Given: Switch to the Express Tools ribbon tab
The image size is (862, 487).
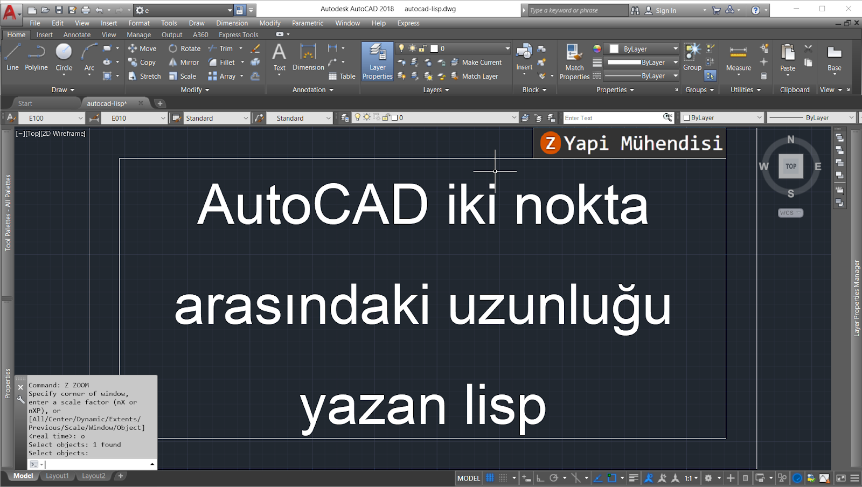Looking at the screenshot, I should click(238, 34).
